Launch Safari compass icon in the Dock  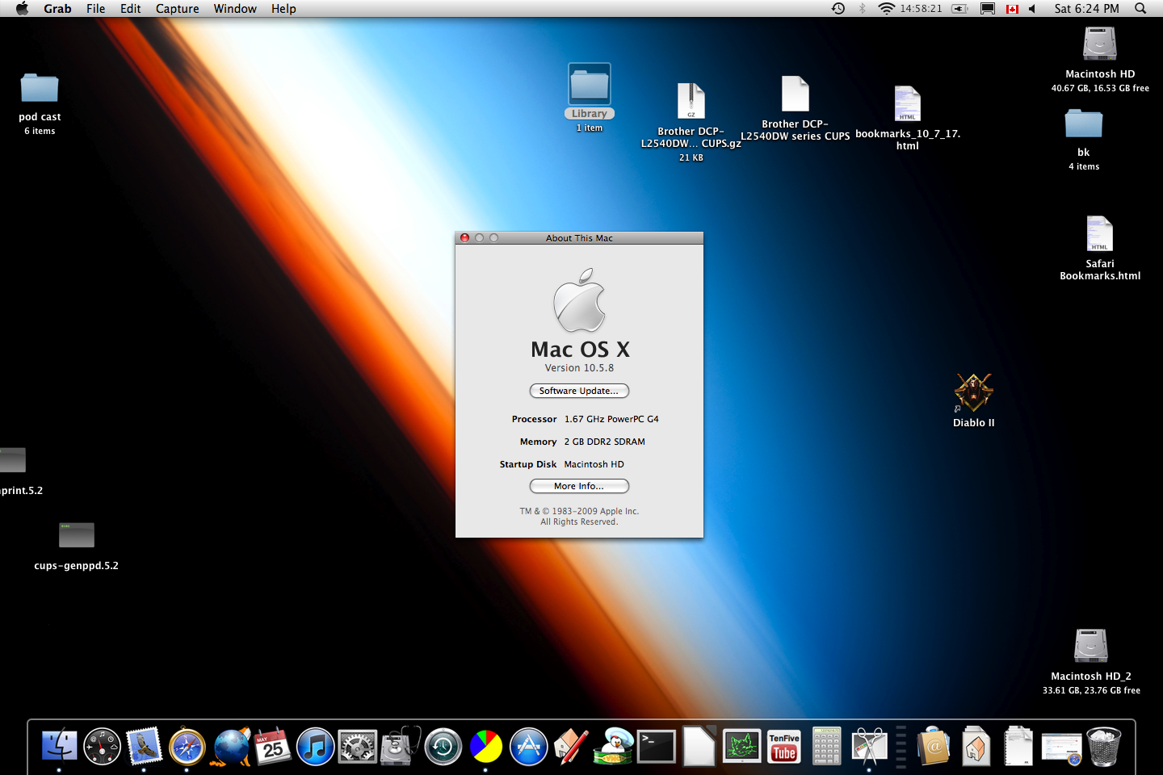coord(187,746)
